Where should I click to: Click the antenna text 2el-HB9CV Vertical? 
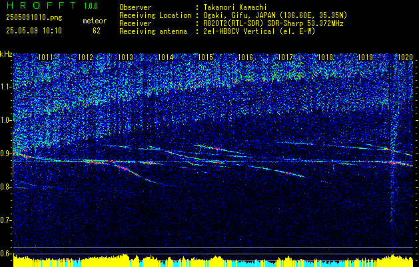click(x=239, y=31)
